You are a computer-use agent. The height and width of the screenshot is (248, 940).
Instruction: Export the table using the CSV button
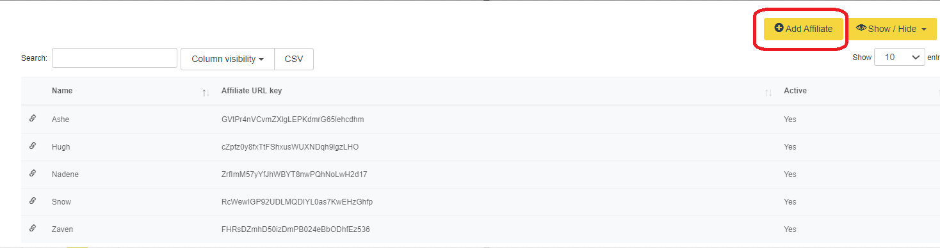(294, 59)
